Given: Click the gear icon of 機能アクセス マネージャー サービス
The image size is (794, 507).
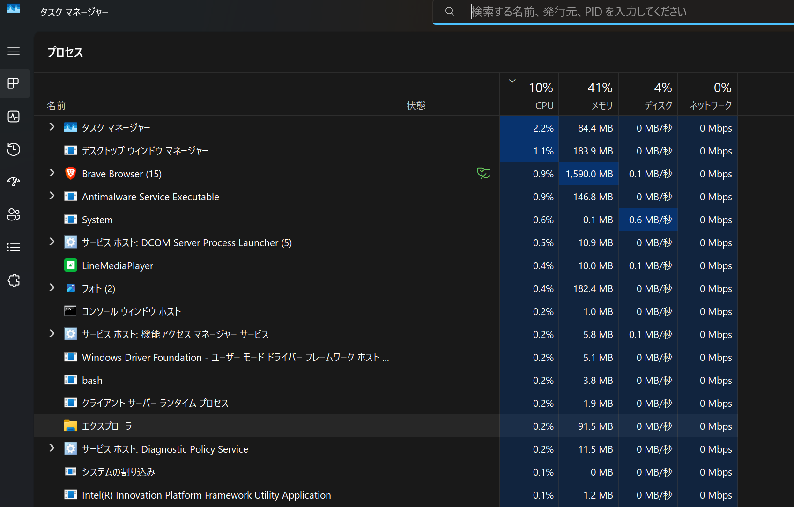Looking at the screenshot, I should point(71,334).
